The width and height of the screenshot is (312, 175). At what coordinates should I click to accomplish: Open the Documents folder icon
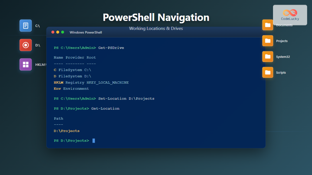[x=268, y=25]
